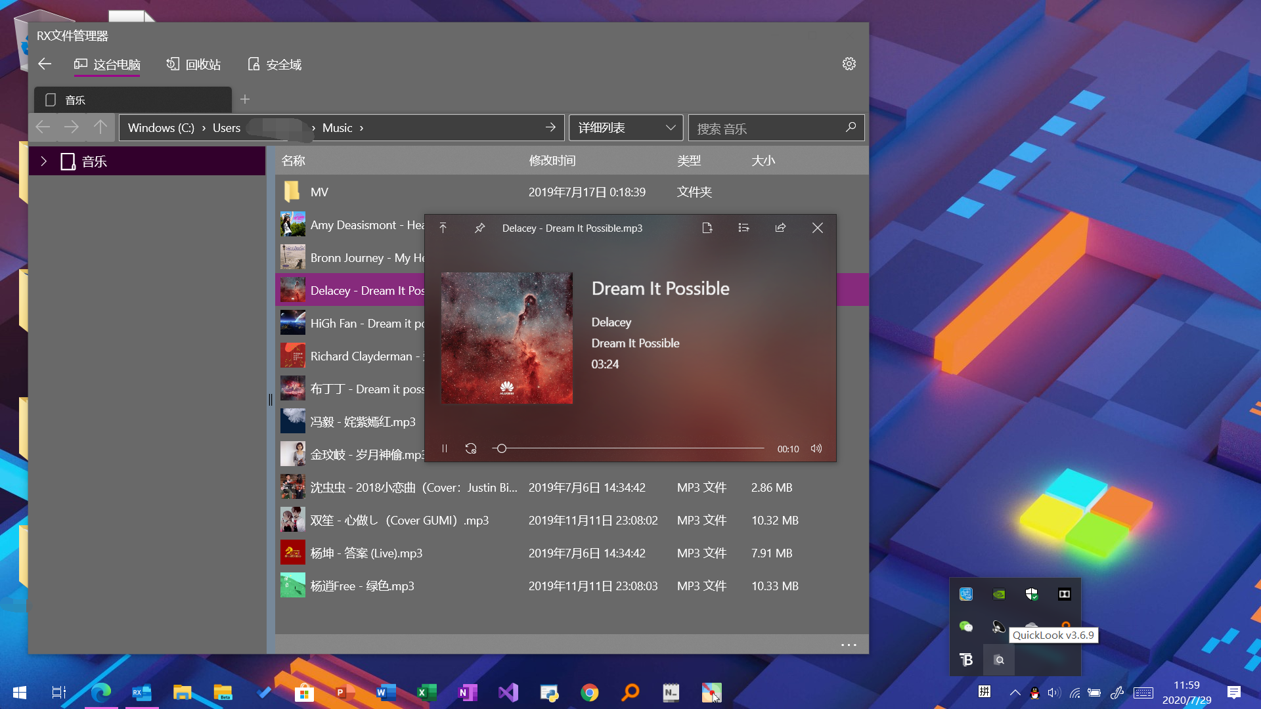Pin the QuickLook preview window
This screenshot has height=709, width=1261.
point(480,228)
